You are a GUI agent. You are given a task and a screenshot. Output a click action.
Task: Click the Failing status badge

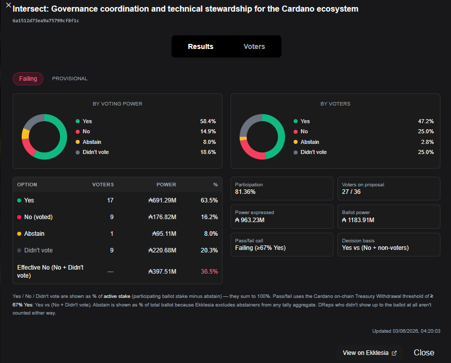28,79
